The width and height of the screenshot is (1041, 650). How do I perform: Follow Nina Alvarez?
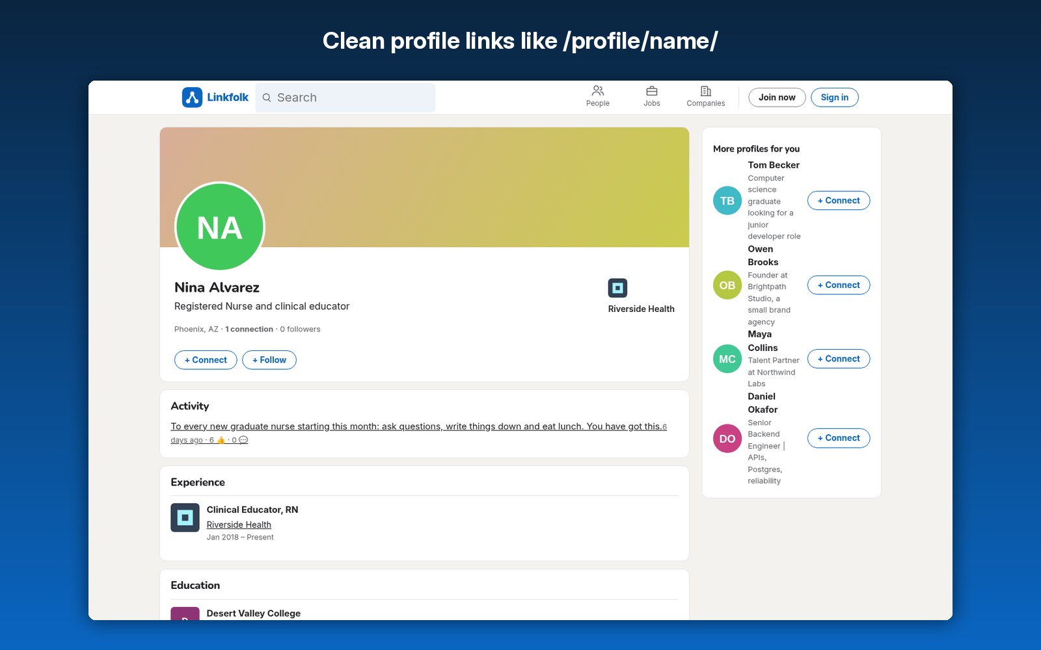[269, 360]
